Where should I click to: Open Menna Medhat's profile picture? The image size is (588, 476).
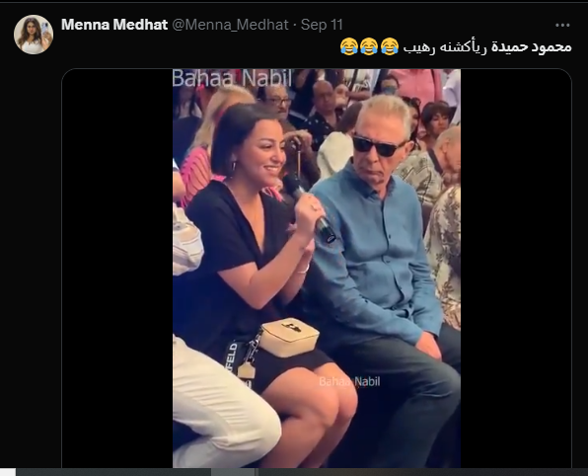34,35
